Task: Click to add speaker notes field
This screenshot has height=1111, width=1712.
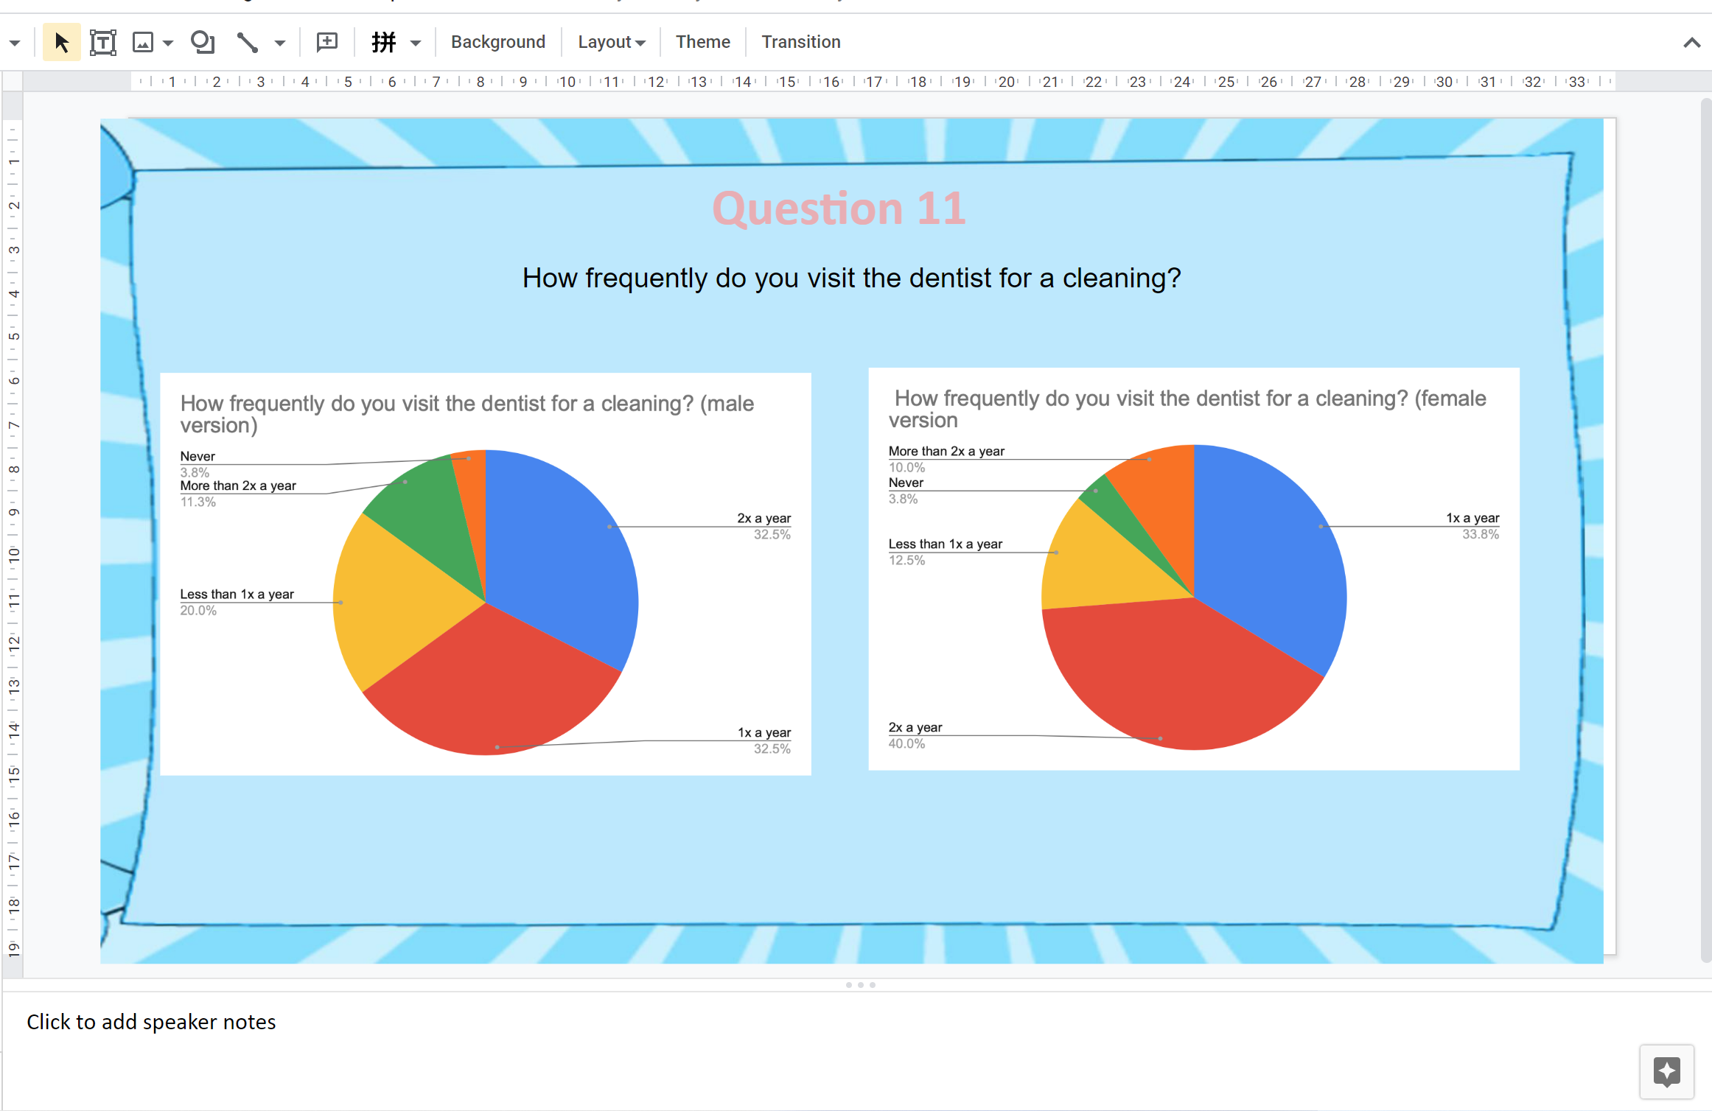Action: 151,1022
